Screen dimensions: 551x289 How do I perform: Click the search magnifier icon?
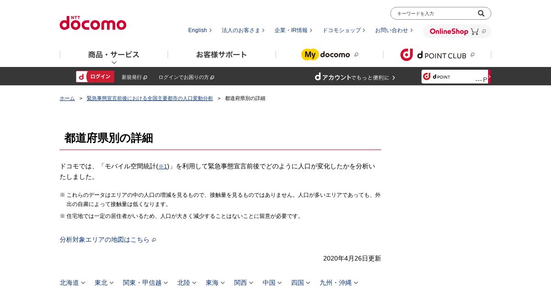[x=481, y=13]
